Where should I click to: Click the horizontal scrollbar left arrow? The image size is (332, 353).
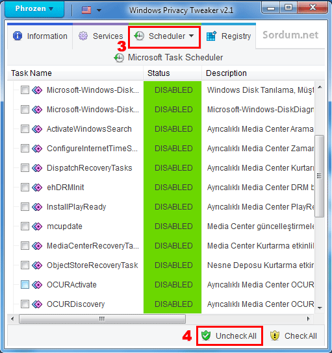pos(12,319)
